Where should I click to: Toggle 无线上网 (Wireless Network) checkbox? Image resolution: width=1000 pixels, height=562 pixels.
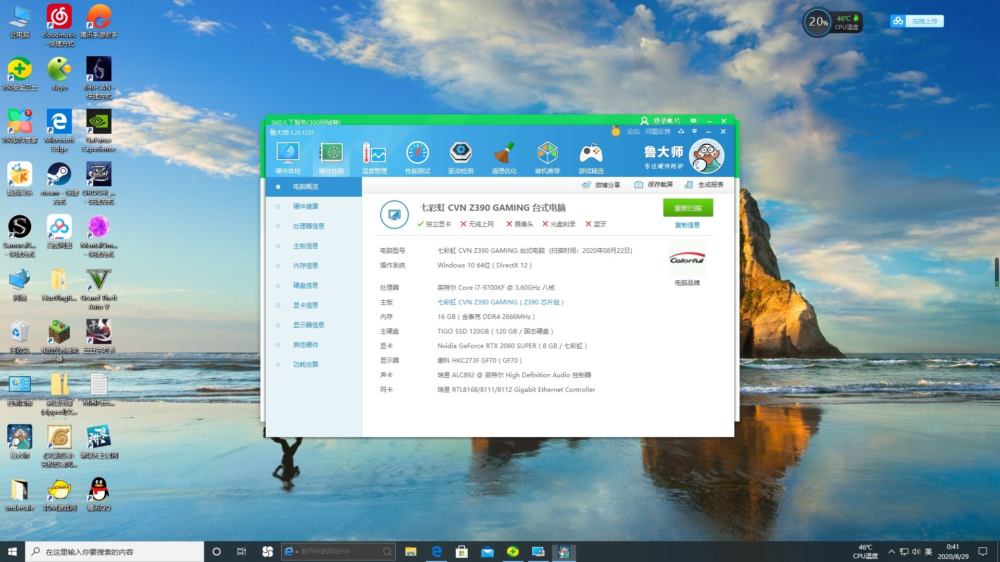(465, 224)
